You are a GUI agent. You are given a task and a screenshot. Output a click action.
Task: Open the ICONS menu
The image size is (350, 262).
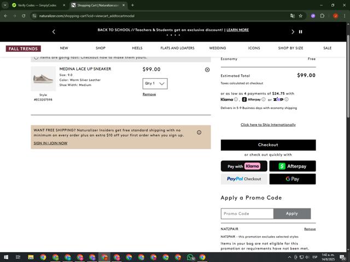point(254,48)
